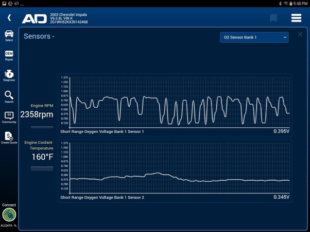Click the 2003 Chevrolet Impala vehicle title

tap(68, 14)
